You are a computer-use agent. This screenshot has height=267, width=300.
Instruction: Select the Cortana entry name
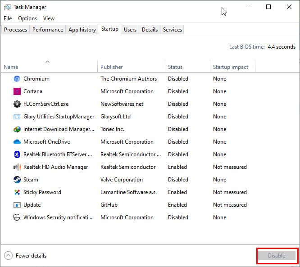tap(33, 91)
